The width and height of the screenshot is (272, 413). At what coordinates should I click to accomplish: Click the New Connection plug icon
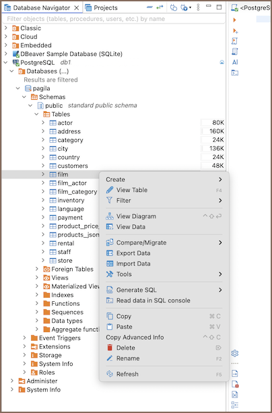[x=173, y=7]
